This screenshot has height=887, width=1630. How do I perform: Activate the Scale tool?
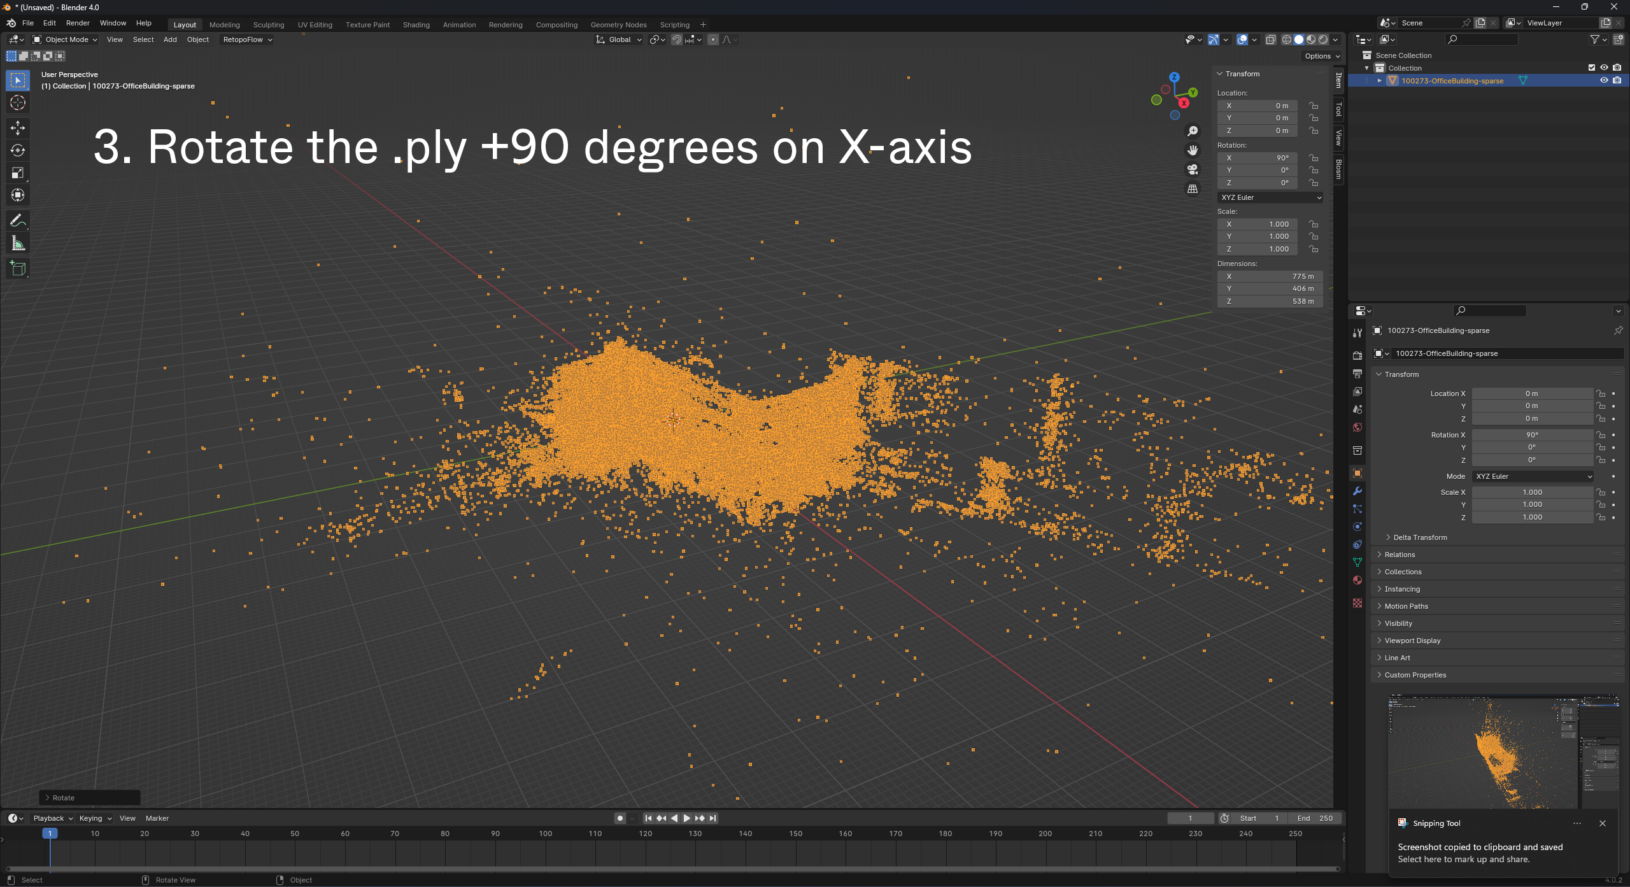coord(18,173)
